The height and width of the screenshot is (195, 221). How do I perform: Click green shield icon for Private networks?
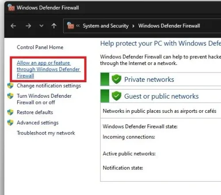tap(116, 79)
